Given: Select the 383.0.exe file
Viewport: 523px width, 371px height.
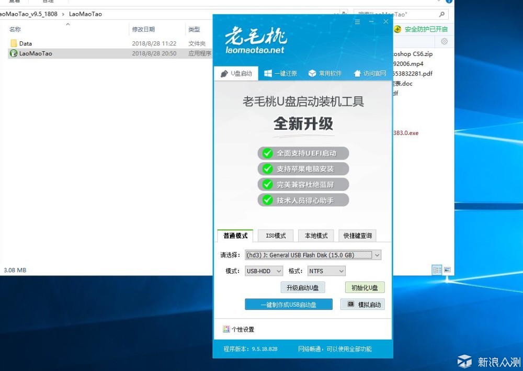Looking at the screenshot, I should pyautogui.click(x=406, y=133).
